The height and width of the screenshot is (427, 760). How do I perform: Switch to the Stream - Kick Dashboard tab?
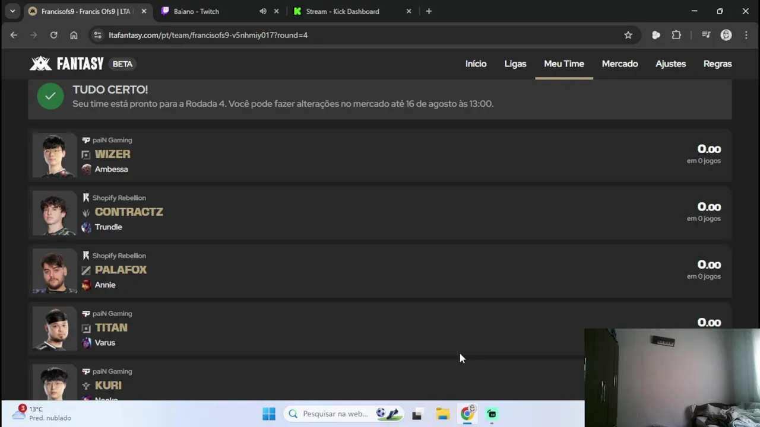point(351,11)
